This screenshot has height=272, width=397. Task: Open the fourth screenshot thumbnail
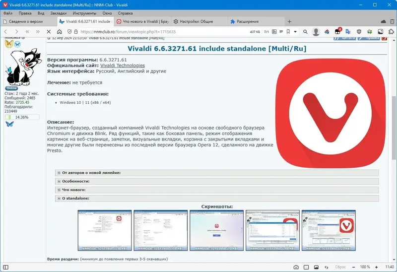[272, 230]
